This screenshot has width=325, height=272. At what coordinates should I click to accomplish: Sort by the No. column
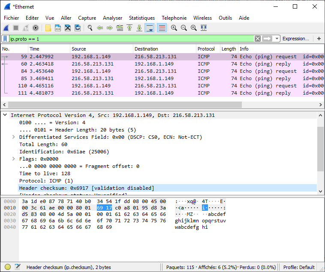[14, 49]
